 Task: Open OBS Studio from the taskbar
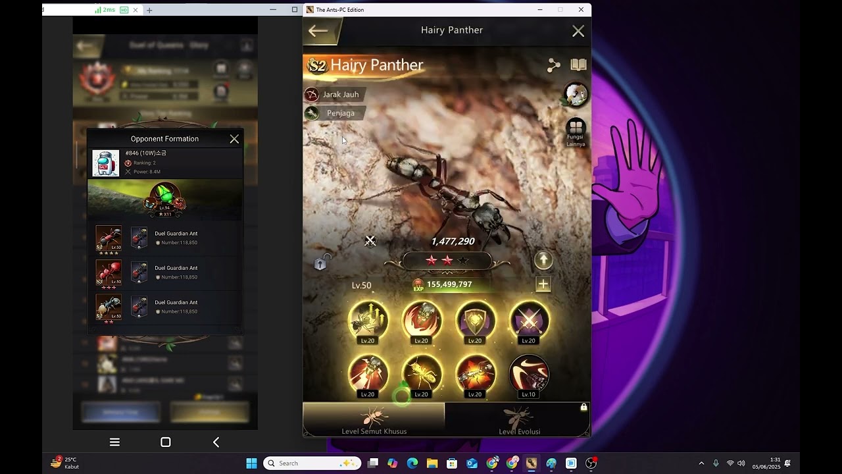pyautogui.click(x=591, y=463)
